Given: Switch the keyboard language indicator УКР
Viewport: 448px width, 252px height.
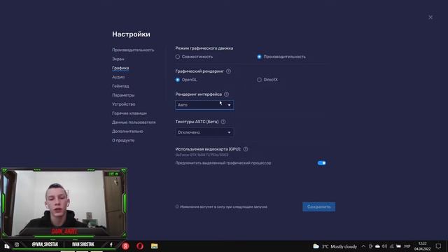Looking at the screenshot, I should [407, 246].
